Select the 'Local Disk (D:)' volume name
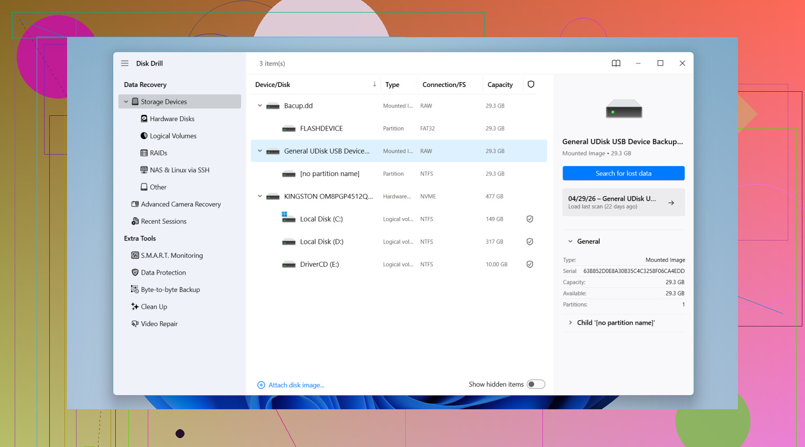Image resolution: width=805 pixels, height=447 pixels. click(322, 242)
